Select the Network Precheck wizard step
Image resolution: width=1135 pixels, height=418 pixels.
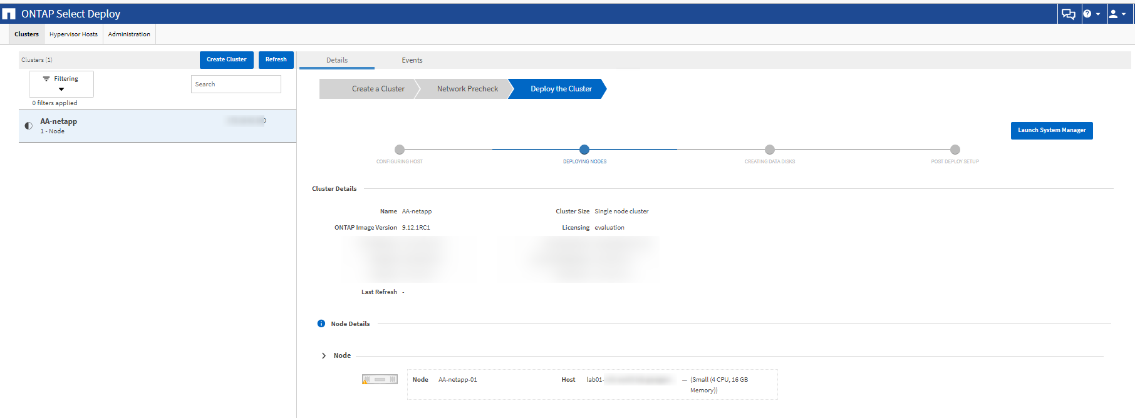[x=467, y=89]
